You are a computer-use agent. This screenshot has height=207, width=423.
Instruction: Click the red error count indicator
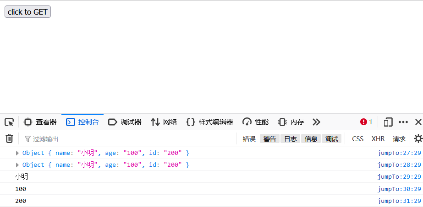366,122
